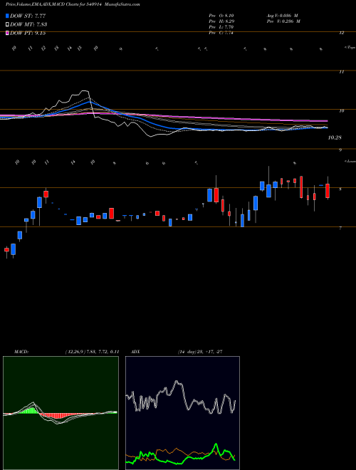
Task: Click the price axis label 12
Action: [x=341, y=33]
